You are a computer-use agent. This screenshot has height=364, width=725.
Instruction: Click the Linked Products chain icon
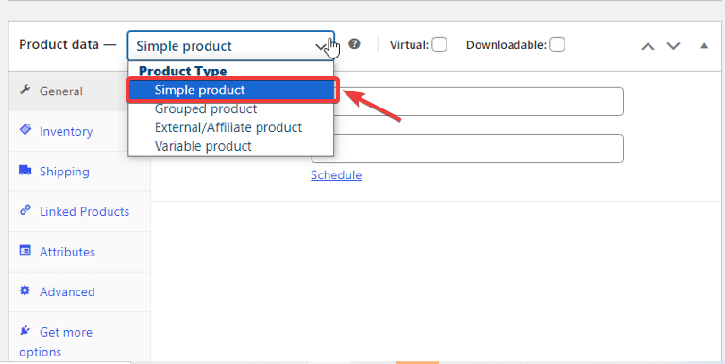tap(25, 210)
